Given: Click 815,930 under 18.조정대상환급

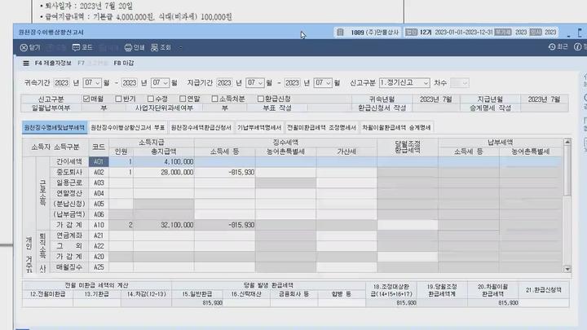Looking at the screenshot, I should pyautogui.click(x=391, y=303).
